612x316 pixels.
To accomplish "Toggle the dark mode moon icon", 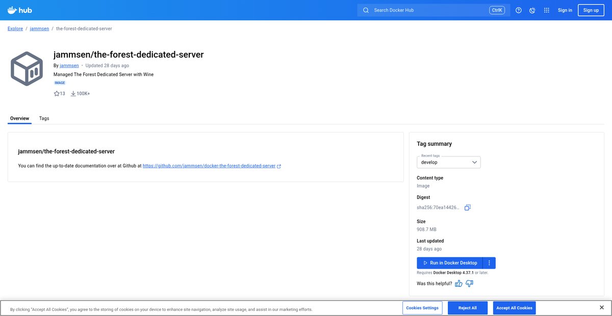I will click(x=532, y=10).
